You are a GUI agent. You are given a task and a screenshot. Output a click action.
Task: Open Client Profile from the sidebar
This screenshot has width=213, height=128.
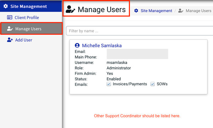(27, 18)
